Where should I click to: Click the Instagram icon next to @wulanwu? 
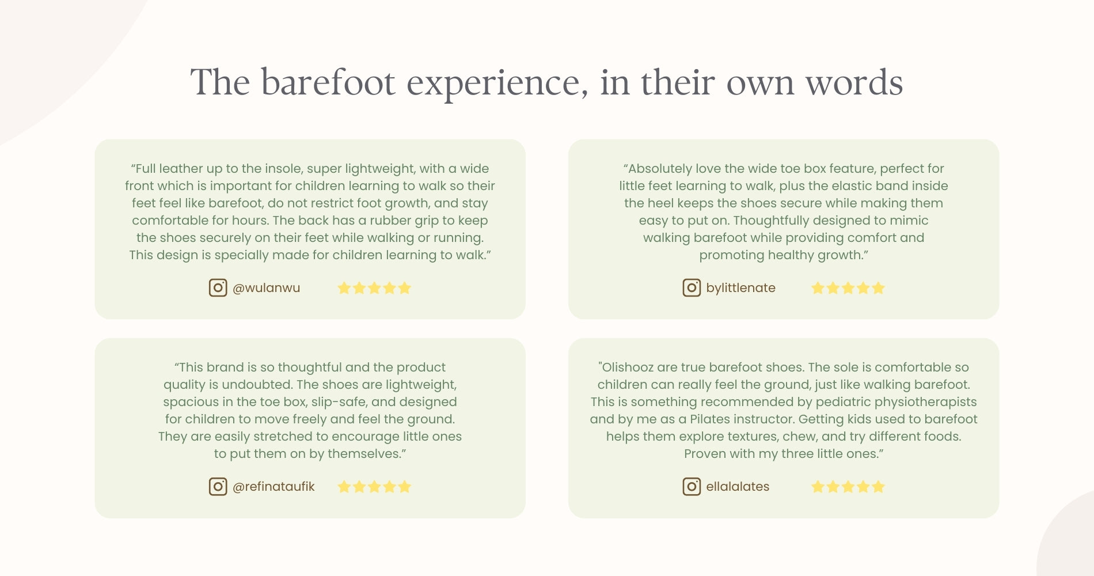click(x=218, y=287)
